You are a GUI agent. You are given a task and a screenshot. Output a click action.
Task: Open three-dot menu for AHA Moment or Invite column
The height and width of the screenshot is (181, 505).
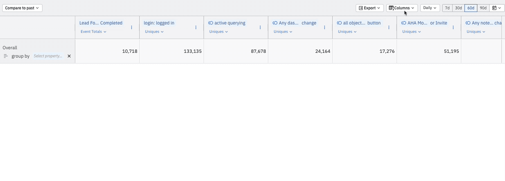tap(453, 27)
